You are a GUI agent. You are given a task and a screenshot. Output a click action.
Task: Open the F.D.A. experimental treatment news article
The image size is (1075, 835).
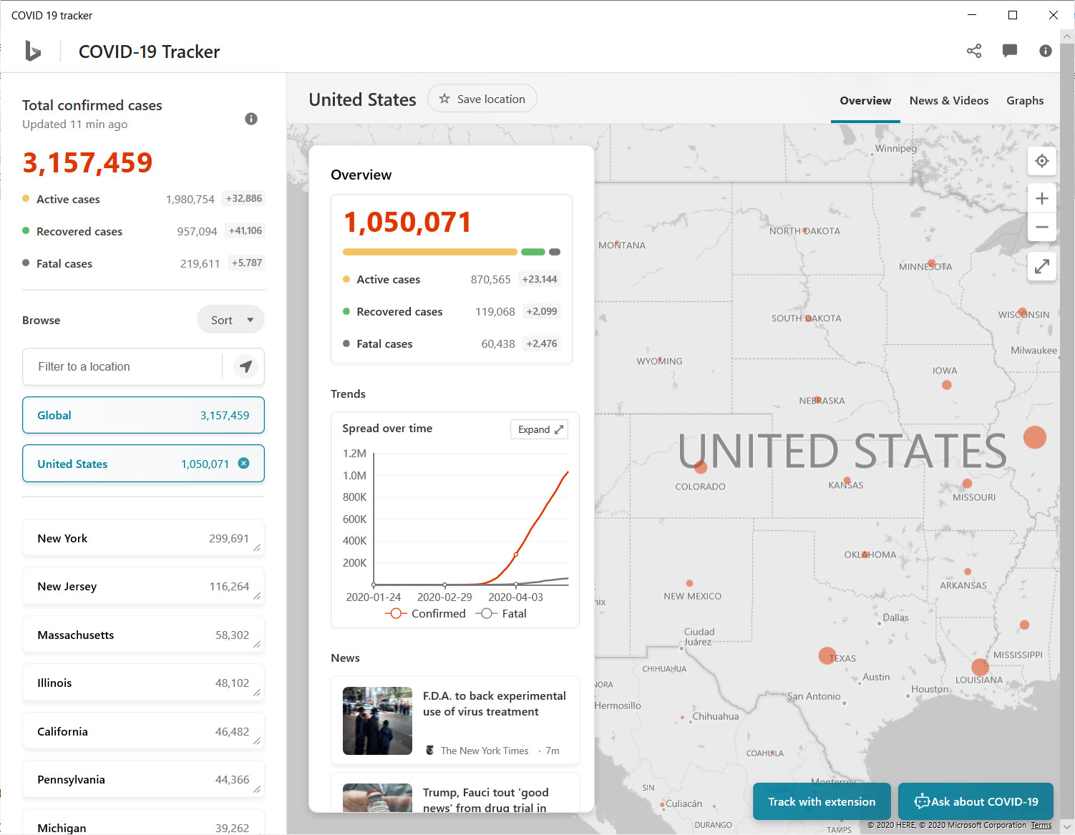tap(455, 721)
